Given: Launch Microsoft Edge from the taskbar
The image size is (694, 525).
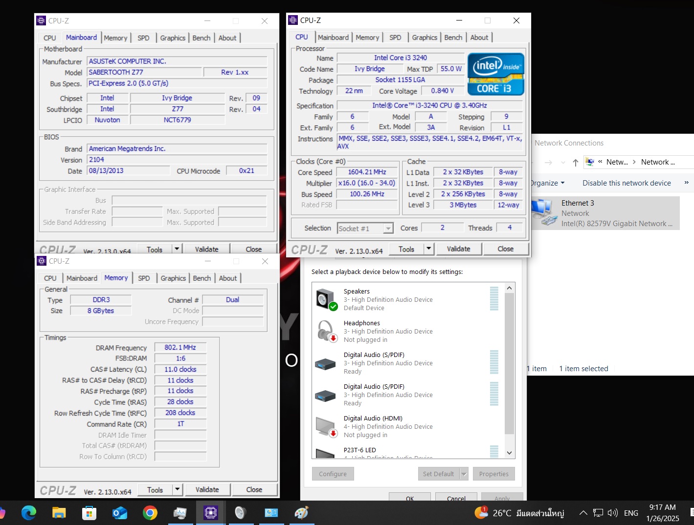Looking at the screenshot, I should [29, 513].
